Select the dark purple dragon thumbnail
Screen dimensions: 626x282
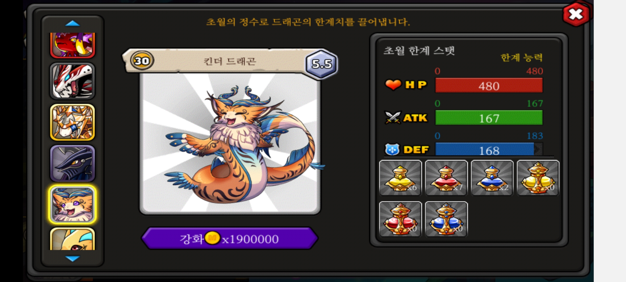tap(72, 163)
